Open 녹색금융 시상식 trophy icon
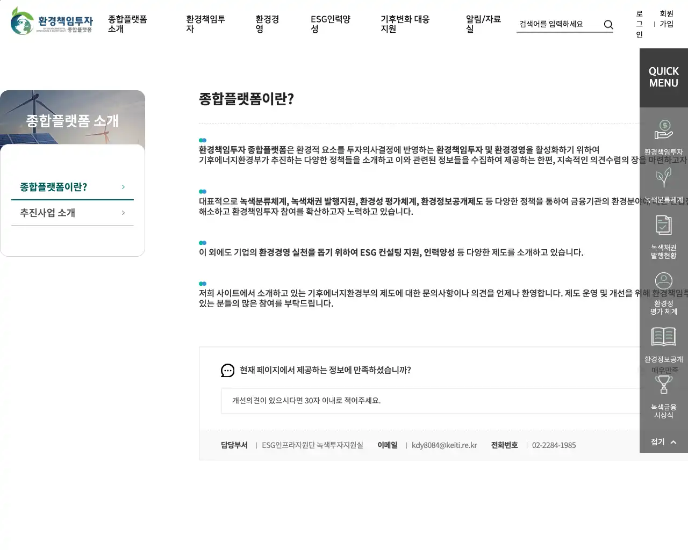This screenshot has width=688, height=550. 663,385
